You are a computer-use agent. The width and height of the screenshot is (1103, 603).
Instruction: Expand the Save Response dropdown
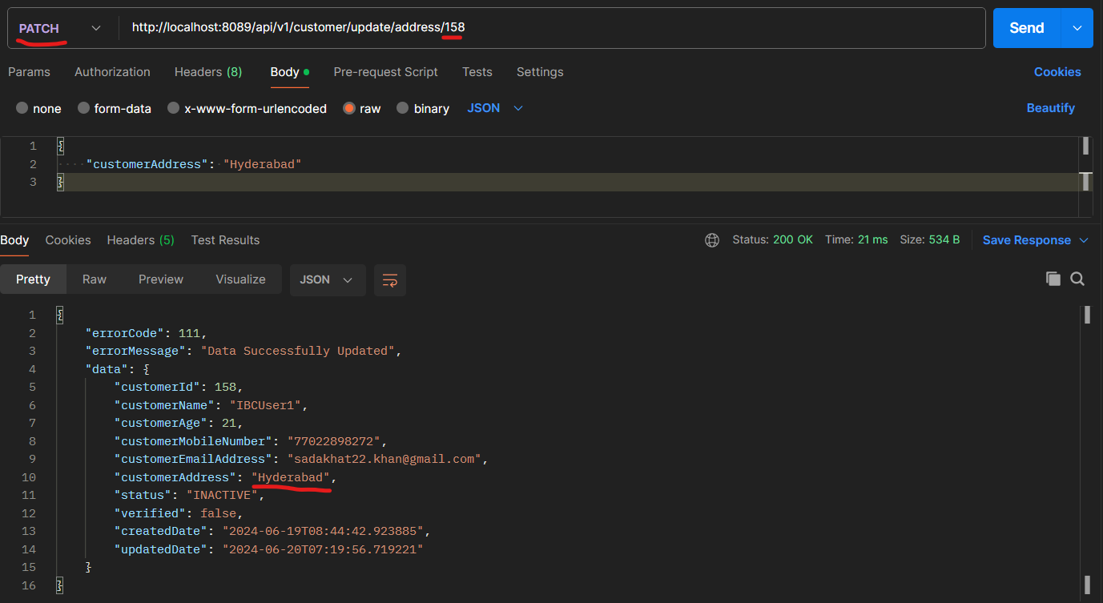pyautogui.click(x=1084, y=240)
